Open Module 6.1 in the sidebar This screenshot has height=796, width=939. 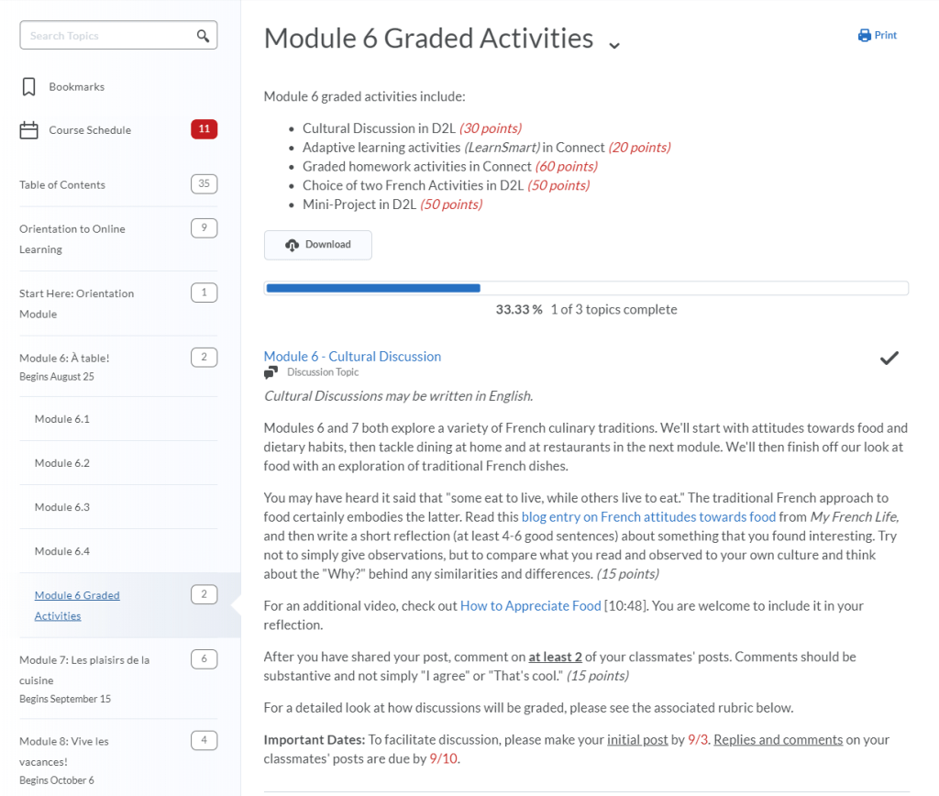pyautogui.click(x=62, y=419)
